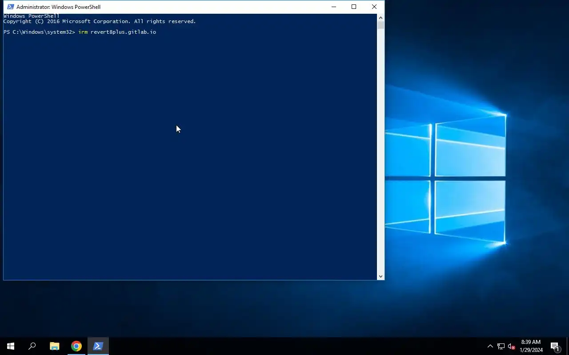Open the Windows Start menu

pyautogui.click(x=11, y=346)
